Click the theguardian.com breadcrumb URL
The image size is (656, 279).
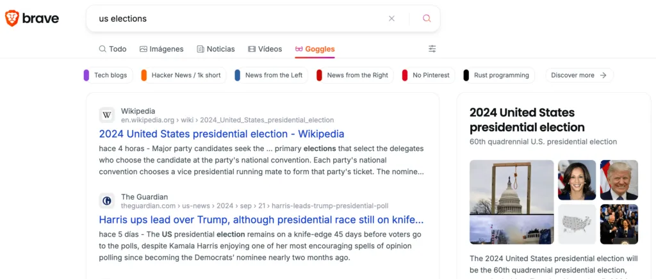tap(255, 206)
